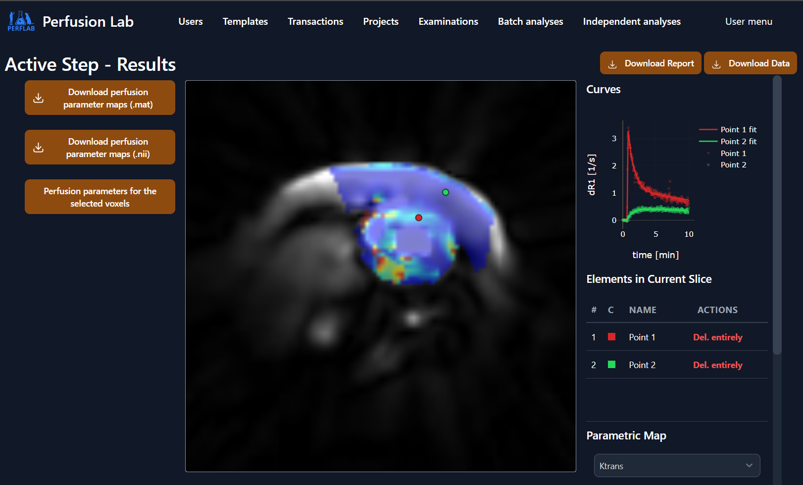Viewport: 803px width, 485px height.
Task: Click download icon beside .nii parameter maps
Action: click(39, 148)
